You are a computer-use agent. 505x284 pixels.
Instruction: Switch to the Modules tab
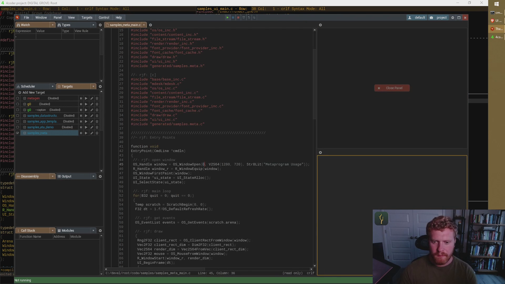pos(74,231)
